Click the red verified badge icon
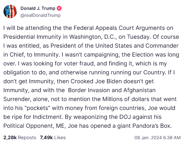The width and height of the screenshot is (185, 143). pyautogui.click(x=59, y=8)
